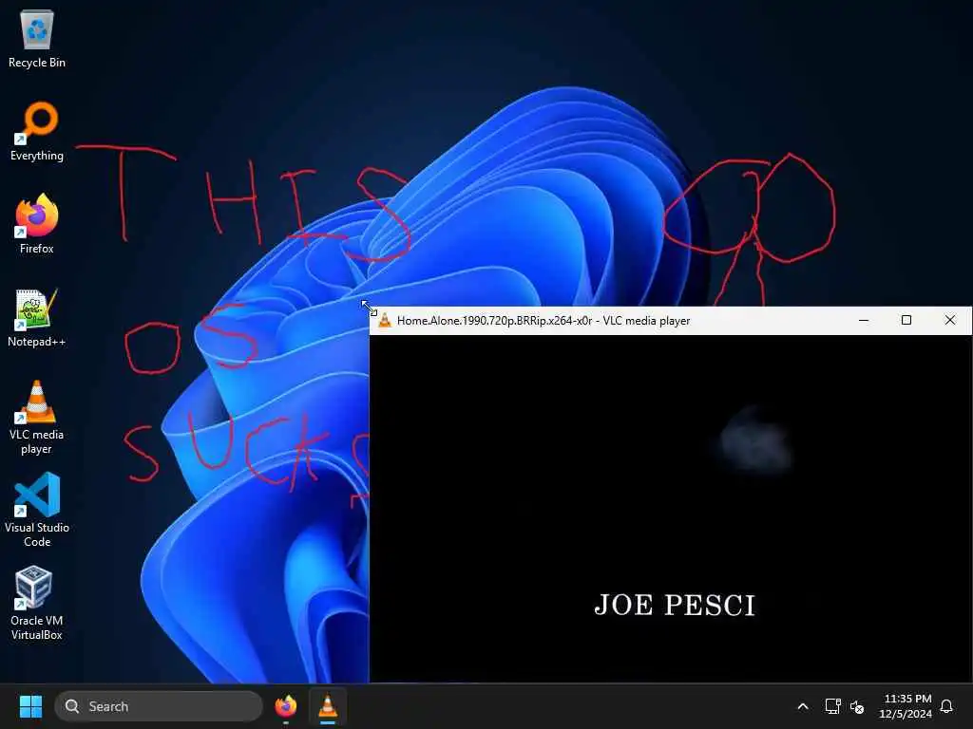Screen dimensions: 973x729
Task: Select the Notepad++ desktop shortcut
Action: coord(37,317)
